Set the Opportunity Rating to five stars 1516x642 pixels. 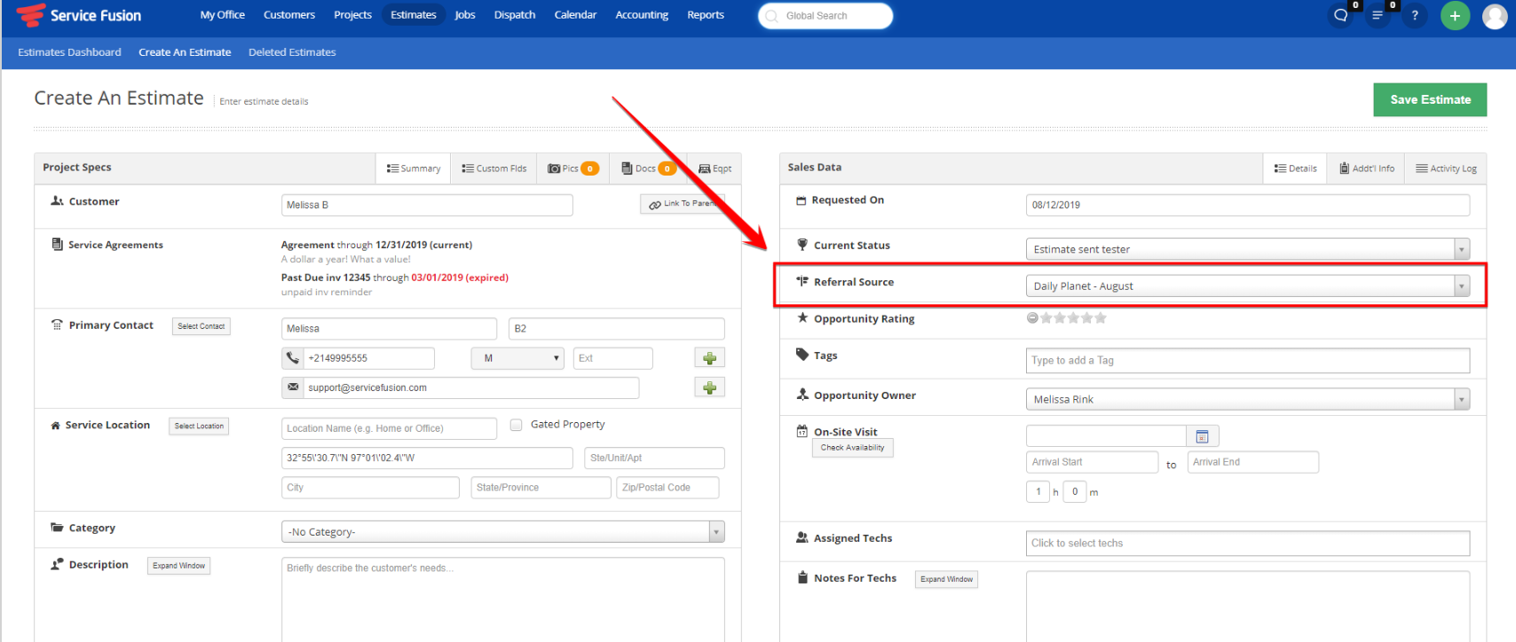point(1101,318)
